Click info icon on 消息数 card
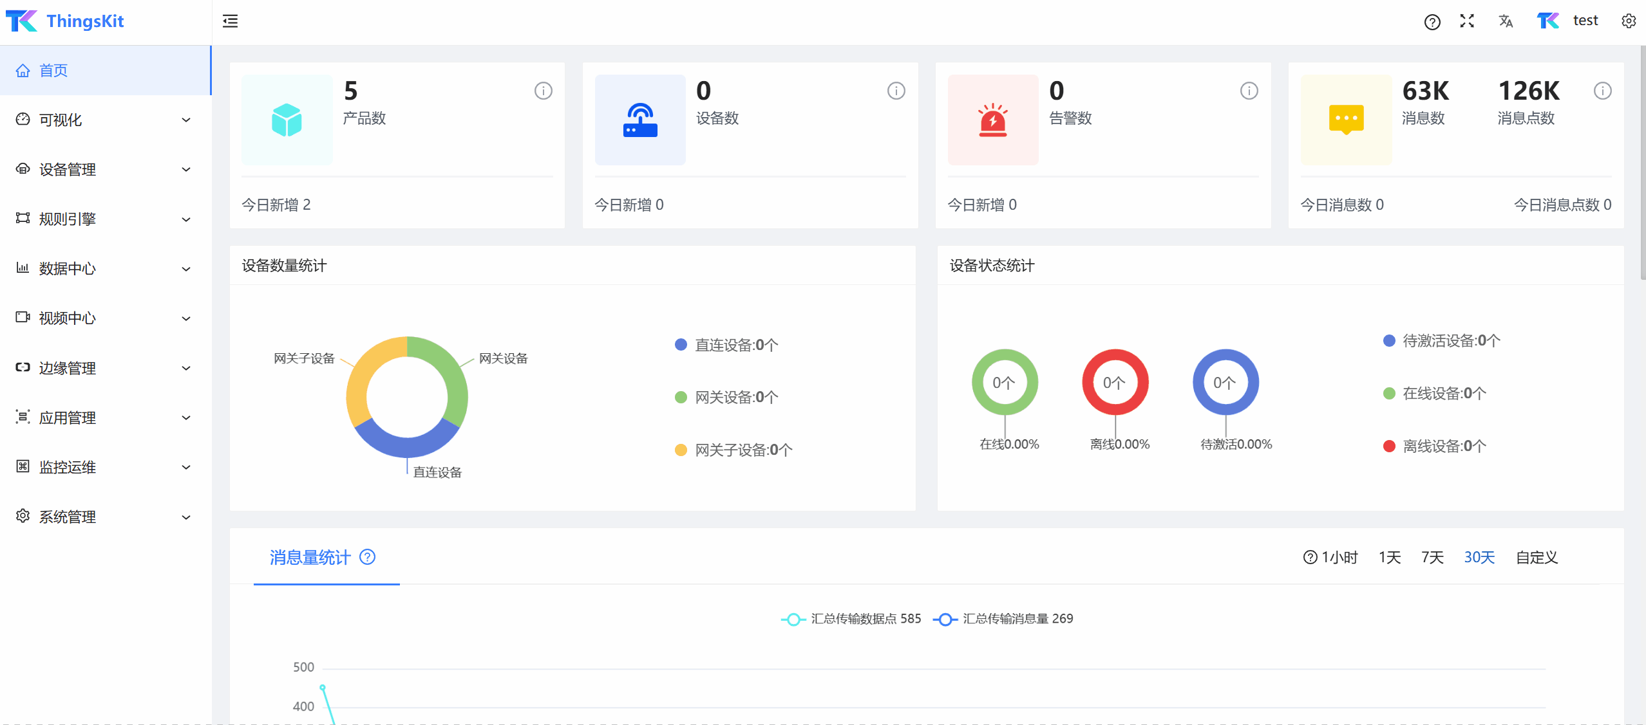The height and width of the screenshot is (725, 1646). point(1602,91)
